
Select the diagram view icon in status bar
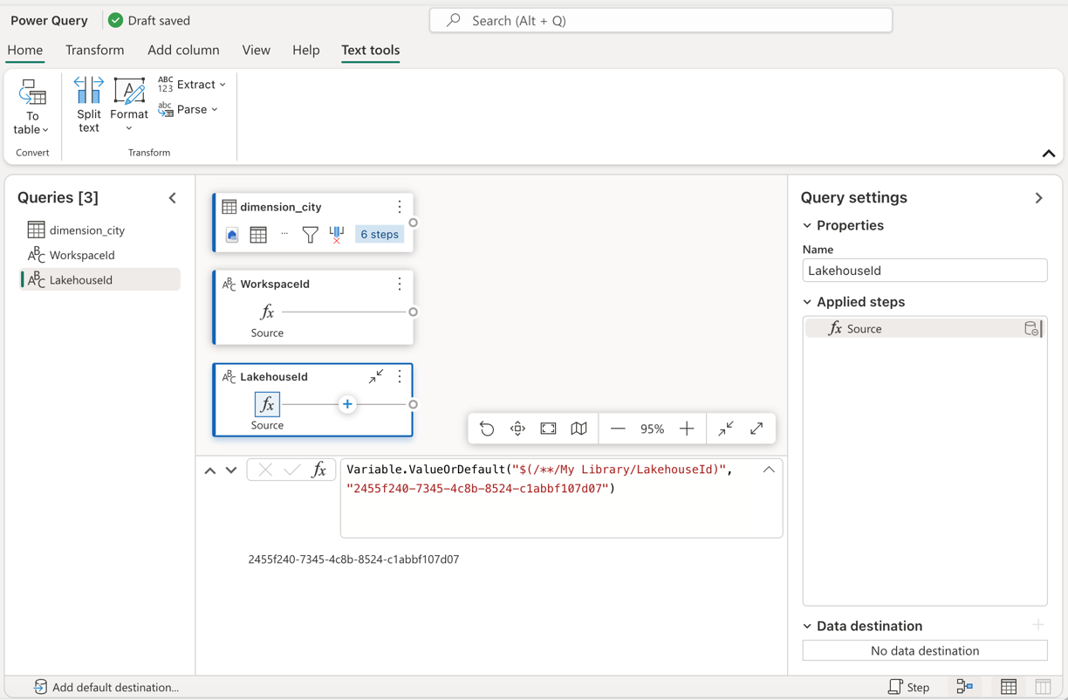[x=965, y=687]
